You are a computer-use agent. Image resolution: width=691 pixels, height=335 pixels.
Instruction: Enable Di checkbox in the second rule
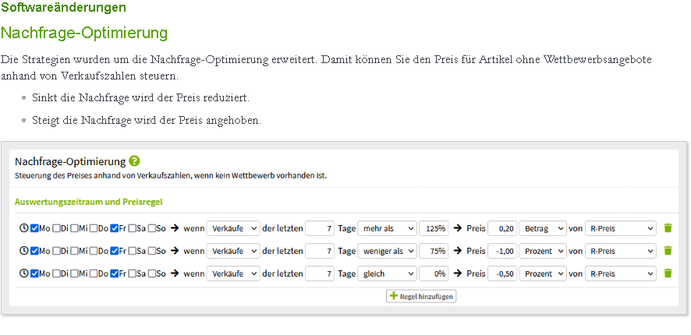pos(56,251)
